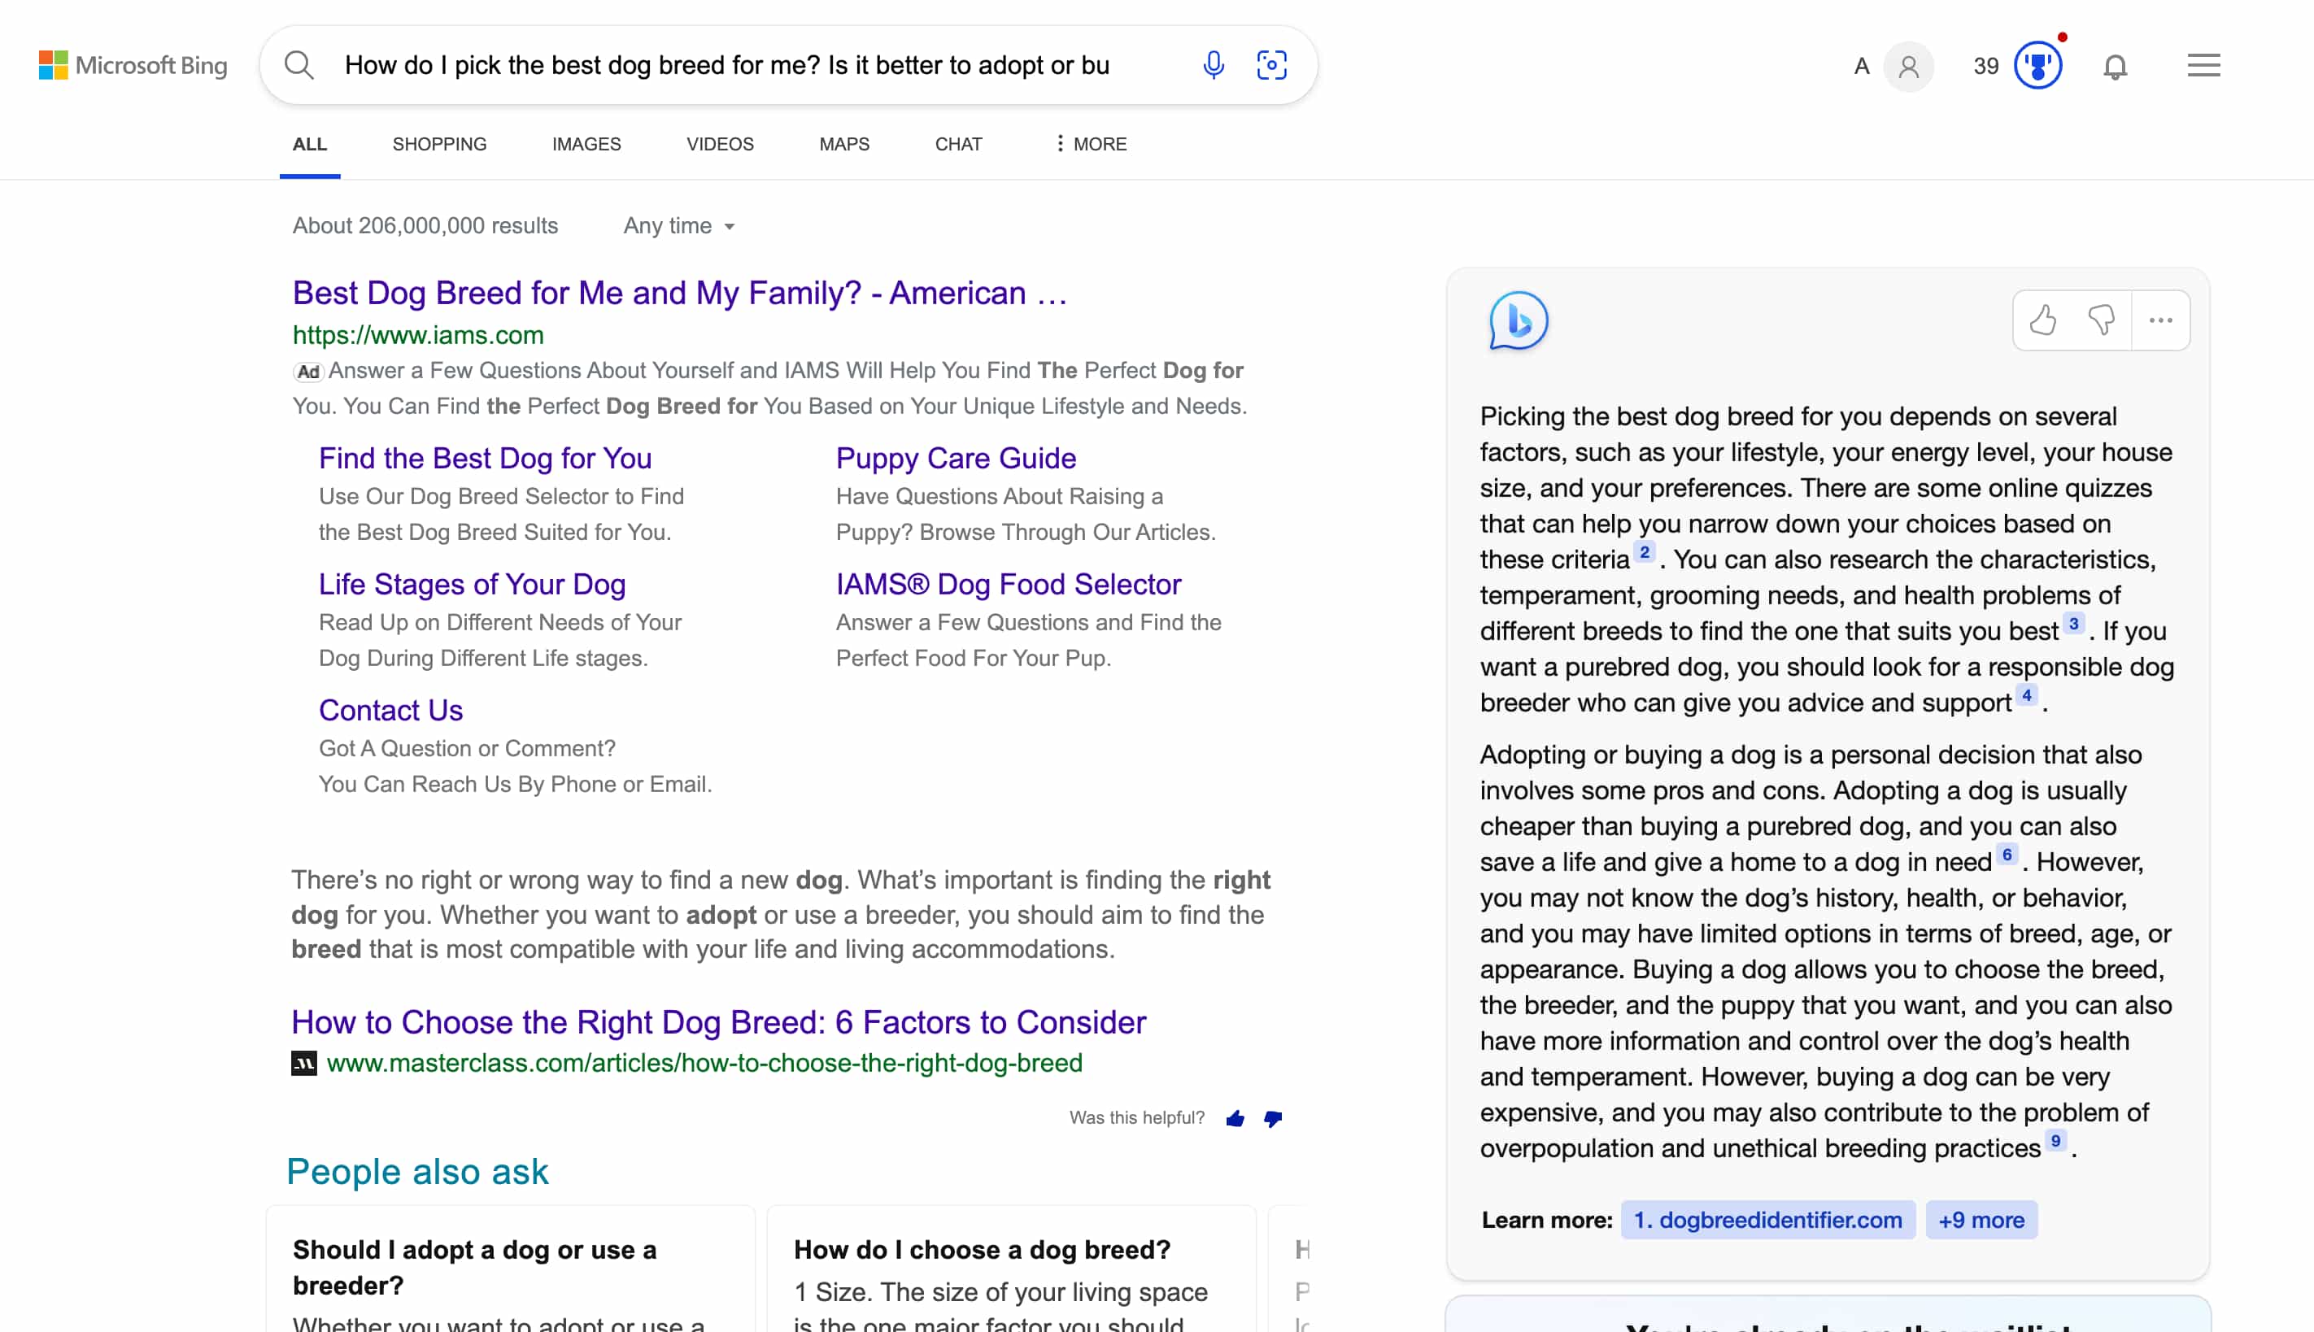Give a thumbs down to the chat answer
Screen dimensions: 2314x1332
point(2102,320)
